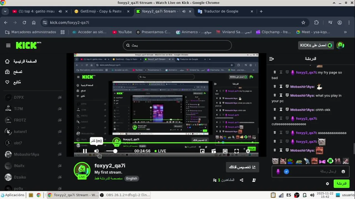This screenshot has width=355, height=199.
Task: Click the chat message input field
Action: pos(310,172)
